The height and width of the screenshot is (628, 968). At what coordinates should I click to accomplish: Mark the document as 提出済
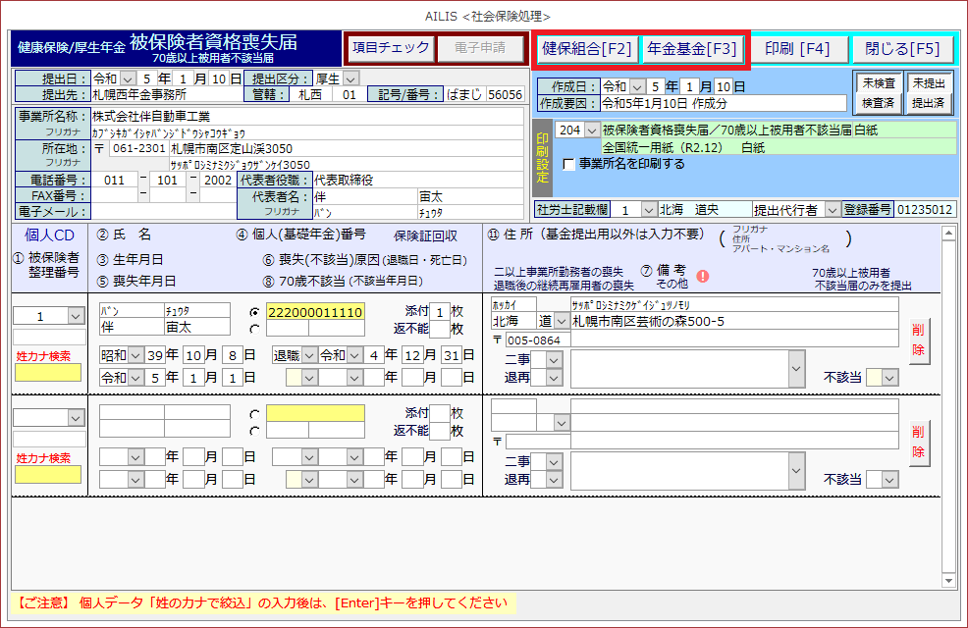click(x=928, y=102)
